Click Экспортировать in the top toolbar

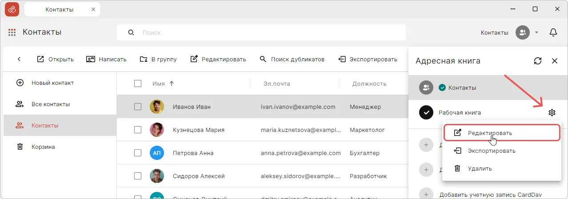[x=368, y=59]
